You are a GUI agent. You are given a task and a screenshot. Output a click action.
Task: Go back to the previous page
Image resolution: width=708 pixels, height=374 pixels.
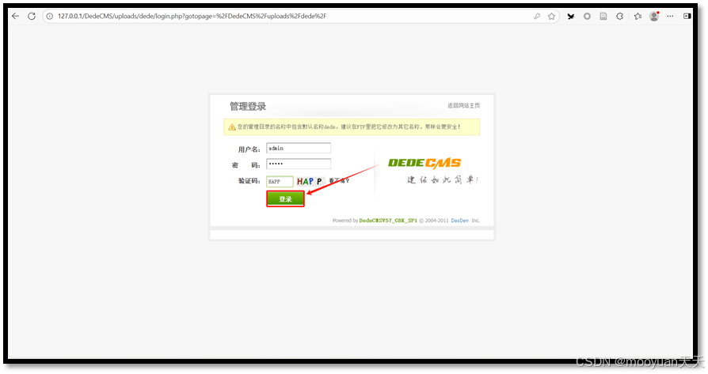pos(16,17)
